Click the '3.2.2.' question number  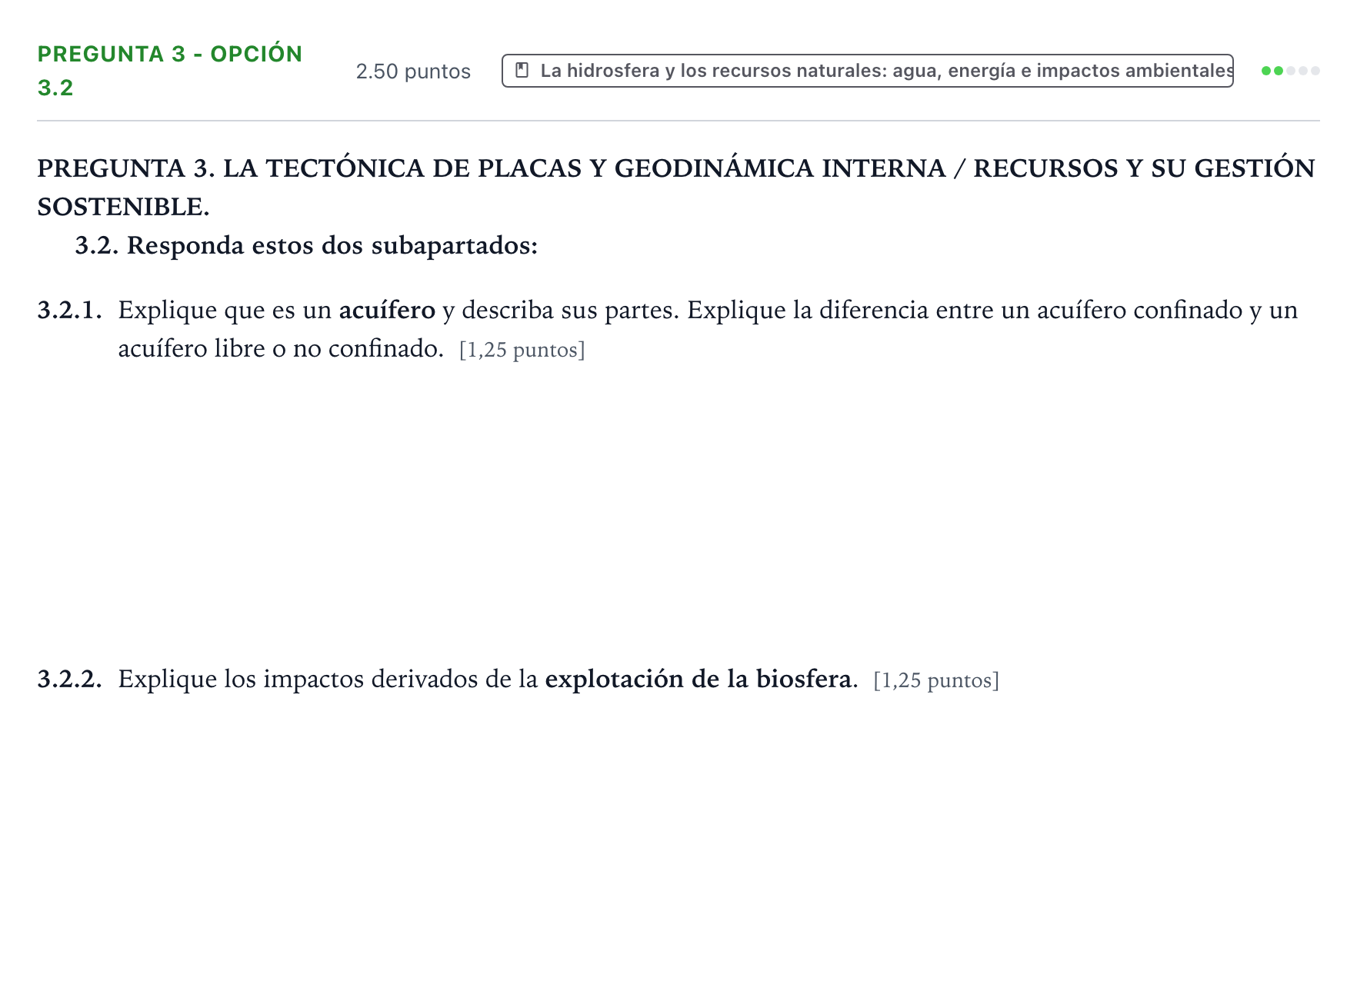(70, 679)
